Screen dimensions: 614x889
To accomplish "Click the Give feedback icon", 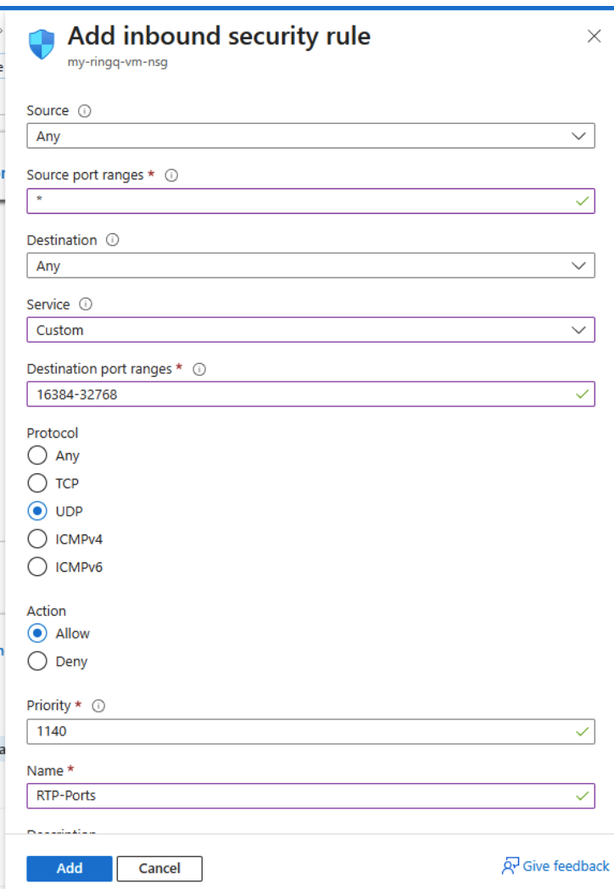I will [511, 865].
